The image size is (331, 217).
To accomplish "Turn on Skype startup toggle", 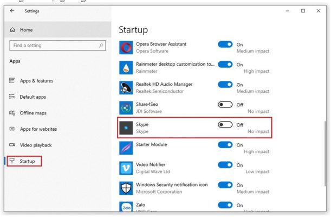I will (225, 125).
